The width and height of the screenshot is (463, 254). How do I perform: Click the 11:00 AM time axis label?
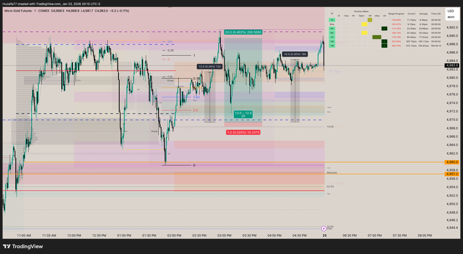point(24,235)
